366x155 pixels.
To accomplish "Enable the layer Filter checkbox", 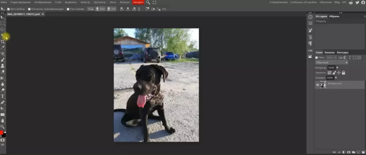I will tap(317, 57).
